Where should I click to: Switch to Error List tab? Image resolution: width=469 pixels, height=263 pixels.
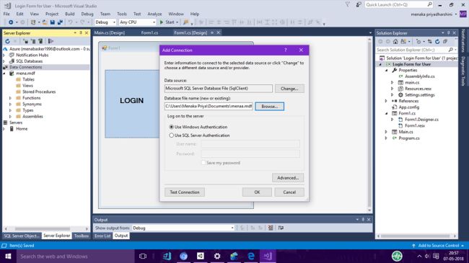click(x=102, y=236)
